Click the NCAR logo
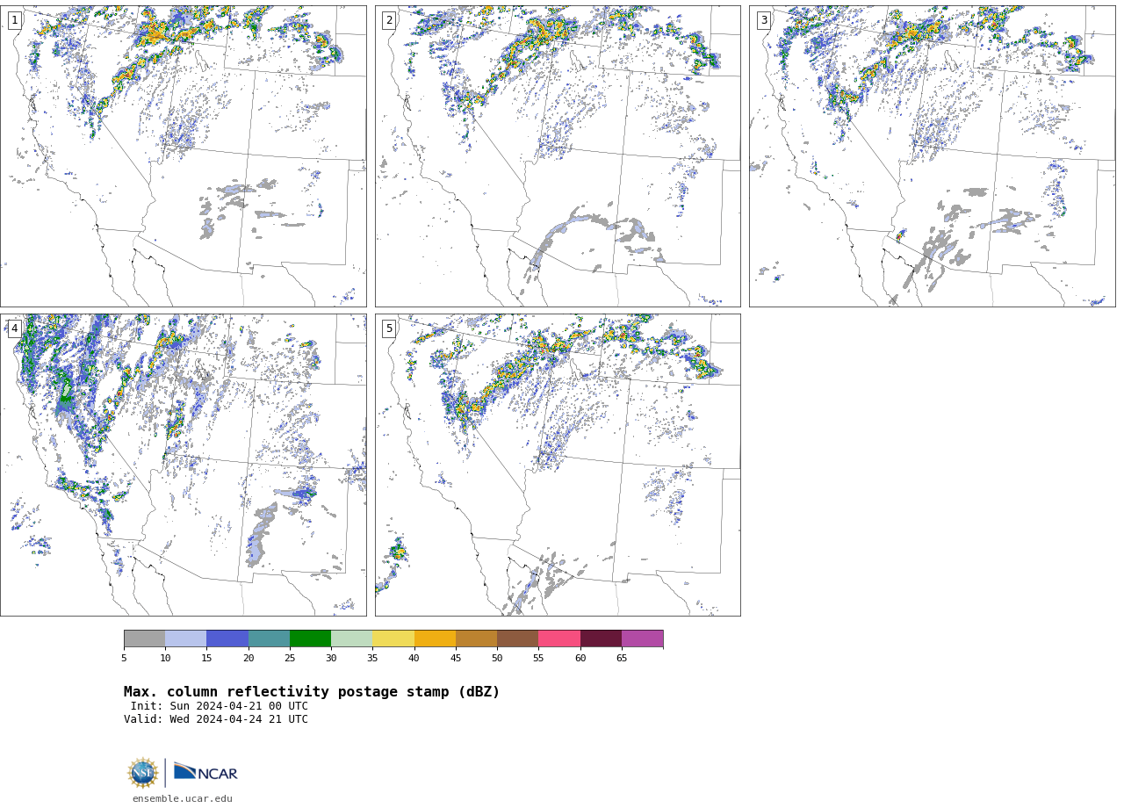This screenshot has width=1124, height=808. [205, 773]
